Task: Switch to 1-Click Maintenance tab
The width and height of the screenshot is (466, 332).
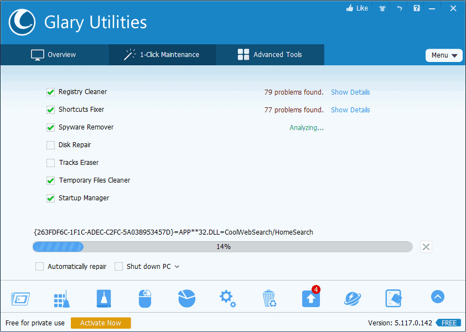Action: click(x=162, y=55)
